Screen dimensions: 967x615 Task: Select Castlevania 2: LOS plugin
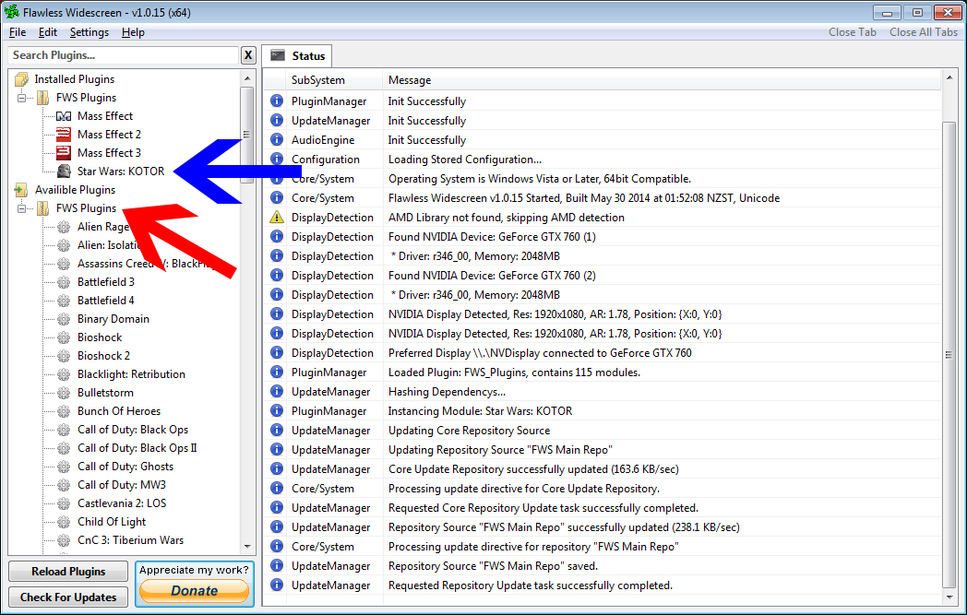coord(122,503)
